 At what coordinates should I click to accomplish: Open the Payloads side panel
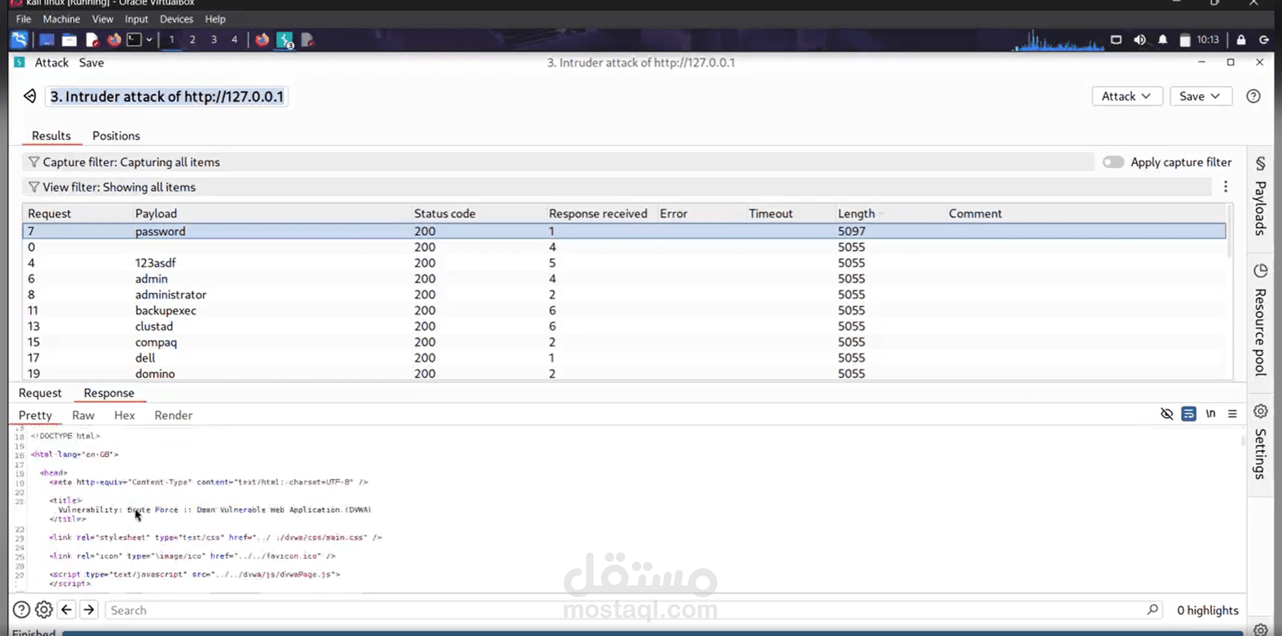[1261, 196]
